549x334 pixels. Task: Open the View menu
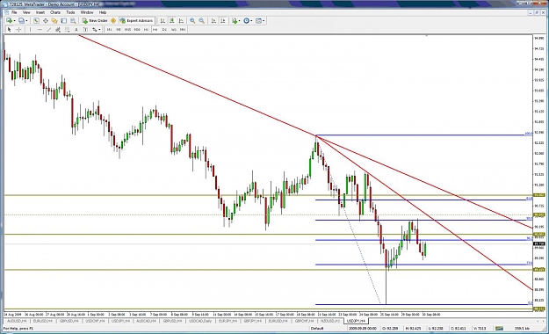[26, 12]
